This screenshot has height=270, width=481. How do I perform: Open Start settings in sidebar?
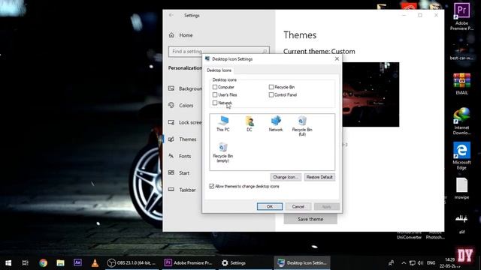coord(179,173)
